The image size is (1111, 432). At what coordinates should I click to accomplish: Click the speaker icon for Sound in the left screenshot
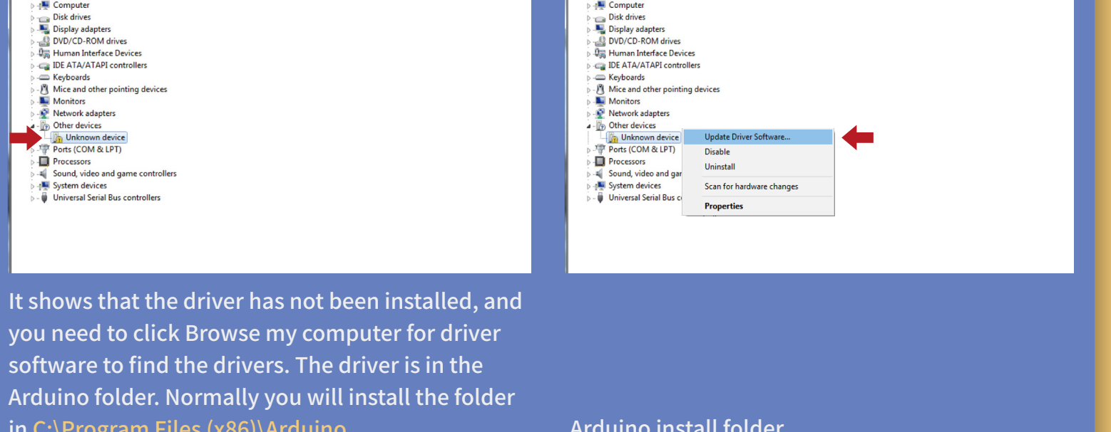pos(44,174)
